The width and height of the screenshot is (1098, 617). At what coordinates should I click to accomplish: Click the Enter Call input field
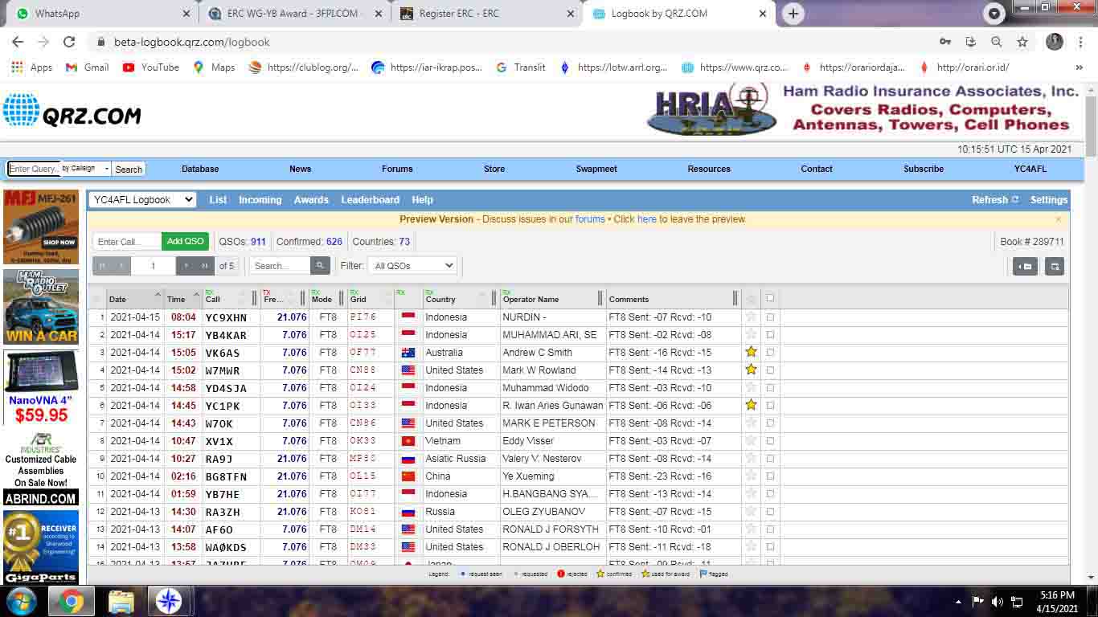pos(127,242)
